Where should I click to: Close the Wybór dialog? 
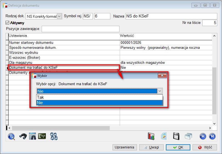162,76
